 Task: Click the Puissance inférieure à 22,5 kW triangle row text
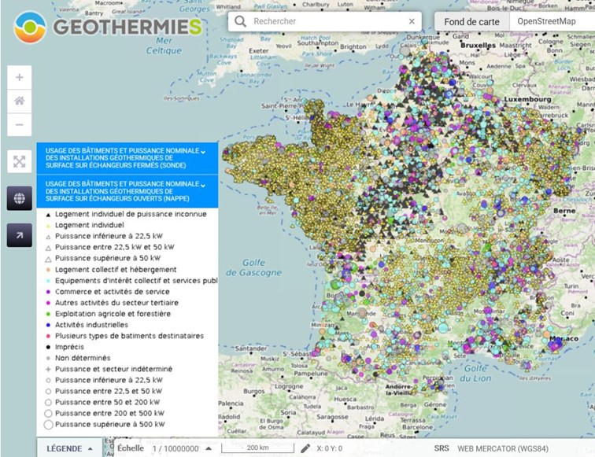click(109, 236)
